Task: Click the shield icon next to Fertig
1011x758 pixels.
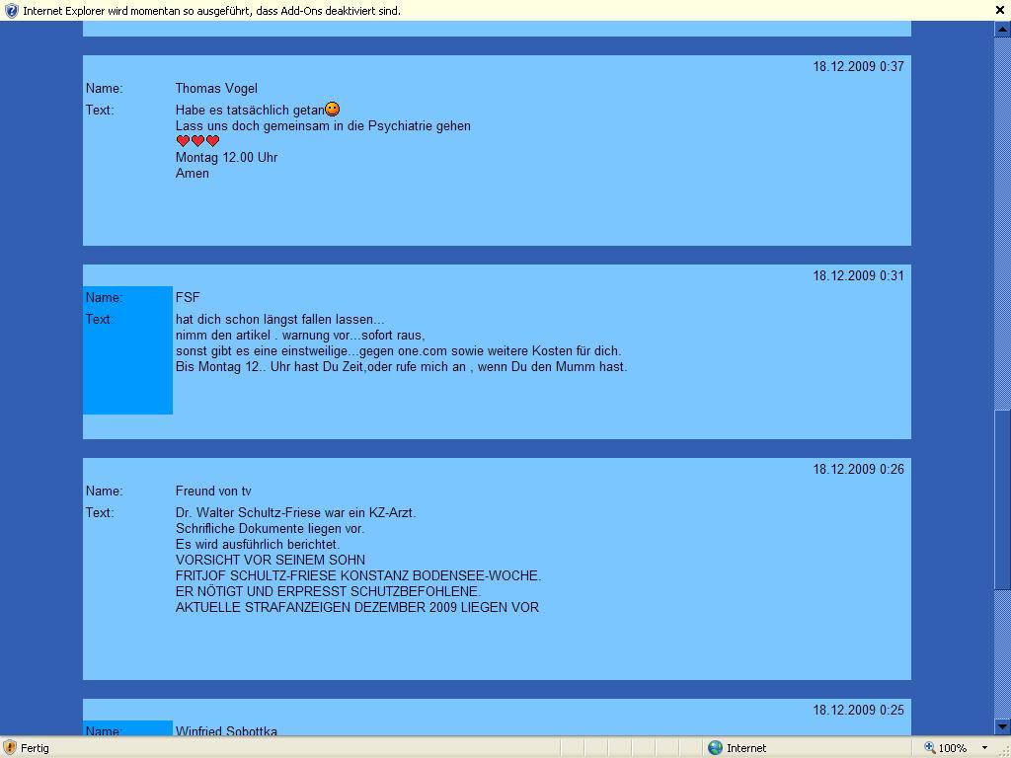Action: (x=10, y=748)
